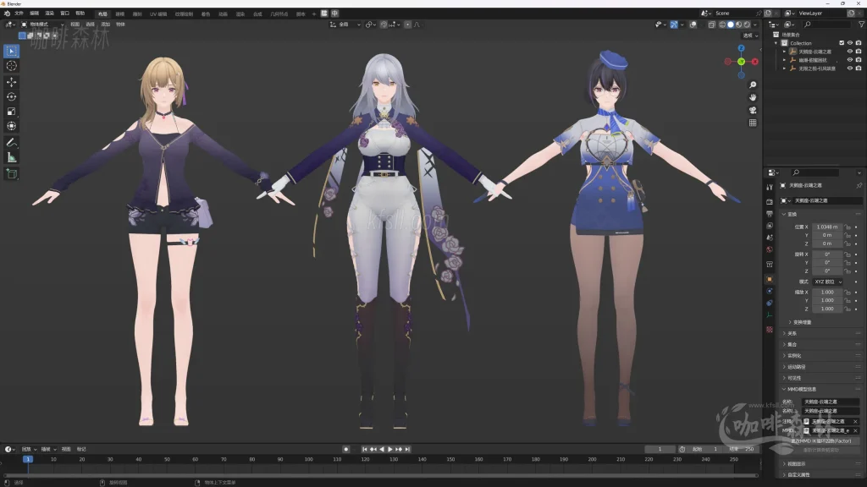
Task: Open the World properties tab
Action: point(770,249)
